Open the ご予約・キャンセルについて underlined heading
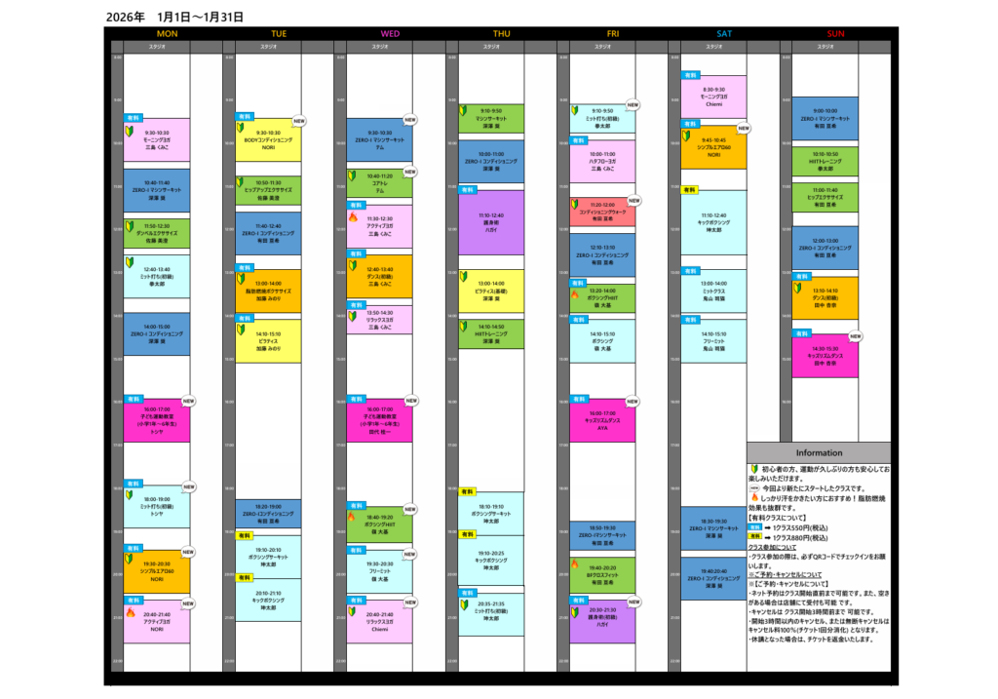 coord(786,574)
